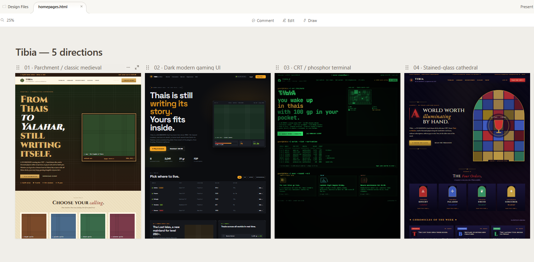534x262 pixels.
Task: Select the All filter pill in Pick where to live
Action: pos(240,177)
